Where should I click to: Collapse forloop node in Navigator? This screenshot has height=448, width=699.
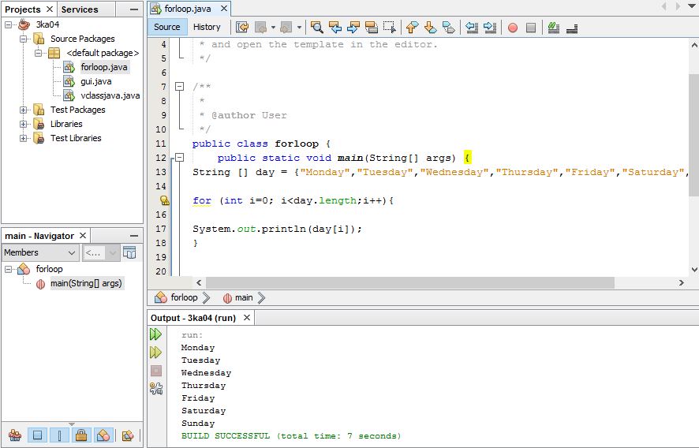point(8,269)
